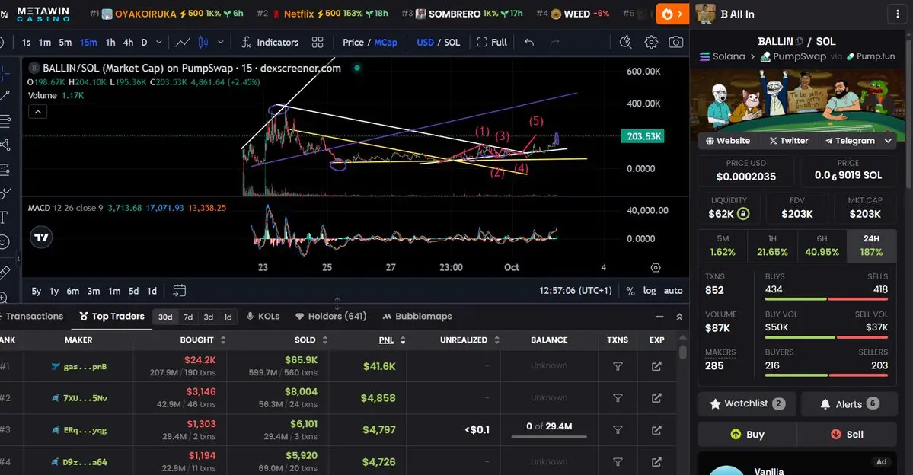
Task: Open the Indicators menu
Action: point(270,42)
